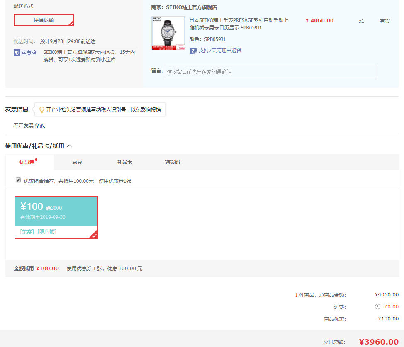Viewport: 404px width, 347px height.
Task: Click the 运费险 shield icon
Action: [x=17, y=53]
